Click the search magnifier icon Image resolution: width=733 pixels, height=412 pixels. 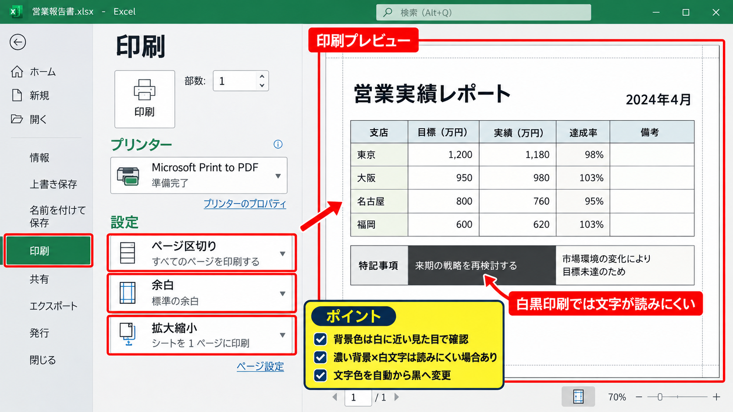(388, 13)
